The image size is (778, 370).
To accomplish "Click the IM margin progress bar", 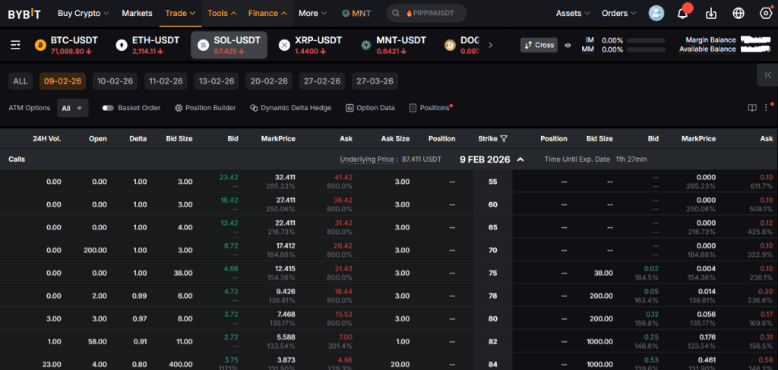I will coord(646,40).
